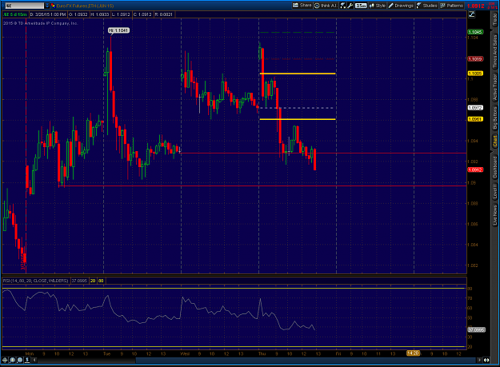
Task: Open the Live News side tab
Action: (x=495, y=215)
